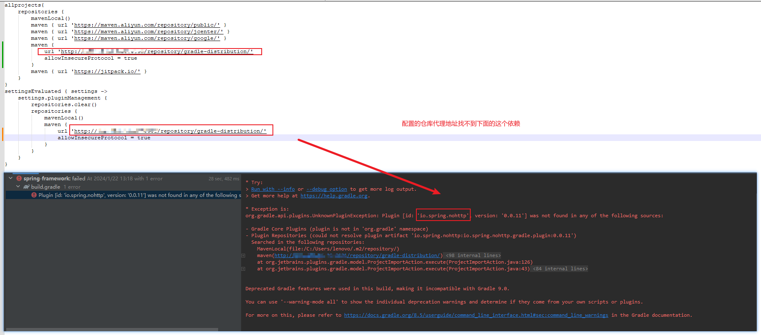Viewport: 761px width, 335px height.
Task: Click the aliyun repository/public URL in code
Action: point(147,25)
